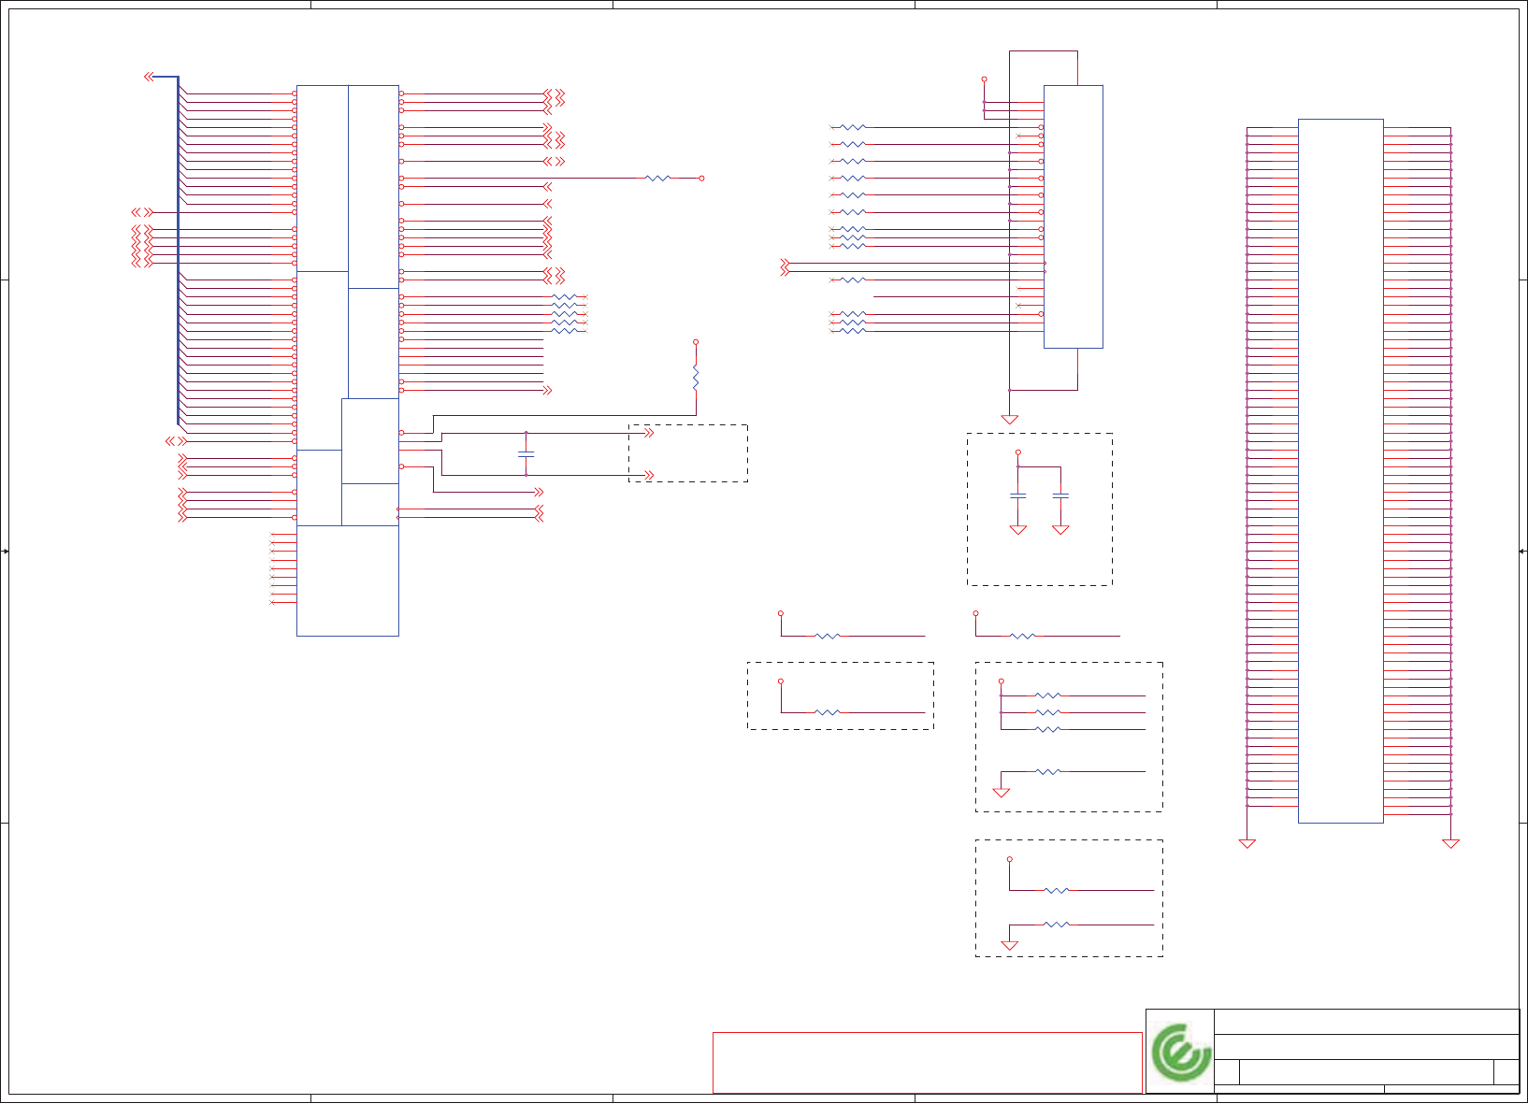Click the vertical resistor below the power pin
Image resolution: width=1528 pixels, height=1104 pixels.
[x=696, y=378]
